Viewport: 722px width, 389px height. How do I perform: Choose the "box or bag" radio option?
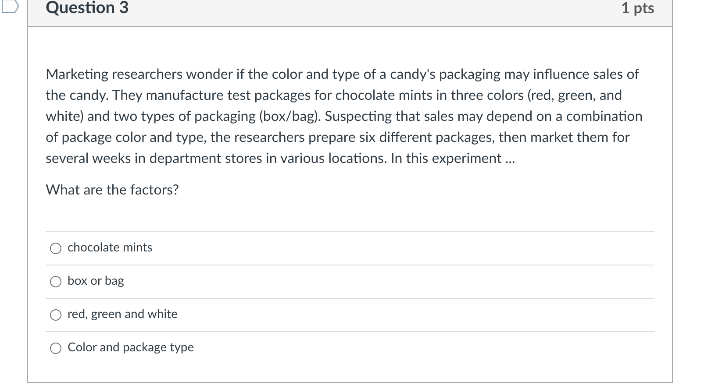(x=56, y=282)
